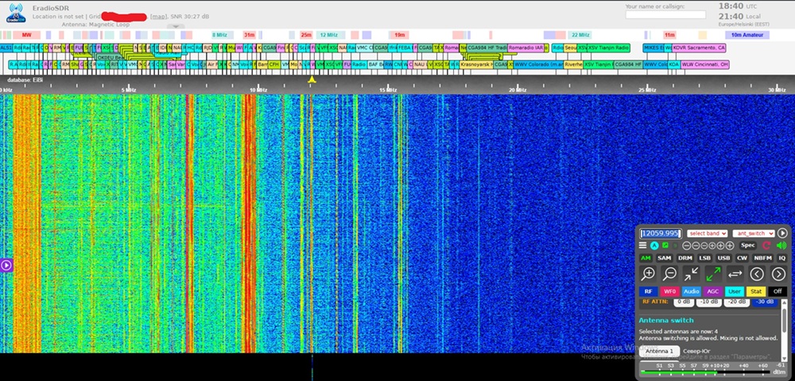This screenshot has width=795, height=381.
Task: Click the zoom in magnifier icon
Action: point(647,274)
